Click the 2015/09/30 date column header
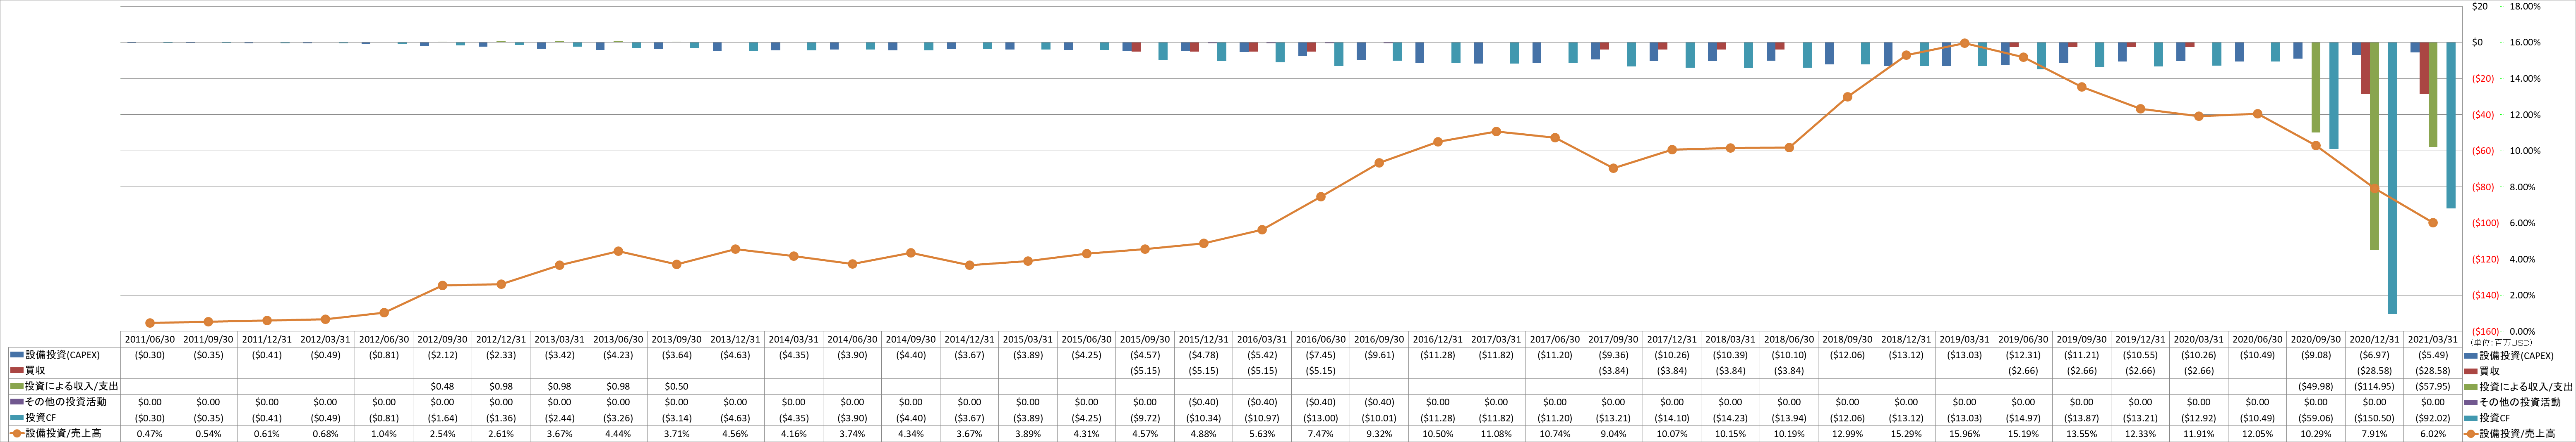Screen dimensions: 2576x442 pos(1145,339)
